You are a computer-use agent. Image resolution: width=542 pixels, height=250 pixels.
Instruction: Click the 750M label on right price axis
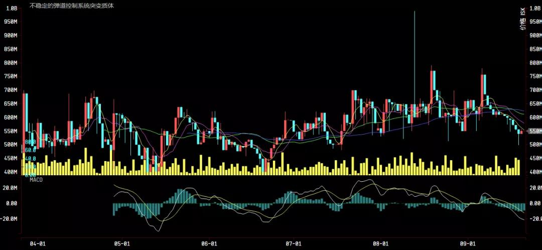[534, 76]
